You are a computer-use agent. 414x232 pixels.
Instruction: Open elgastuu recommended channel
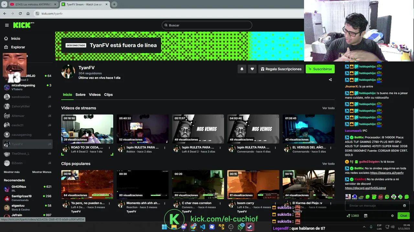27,207
